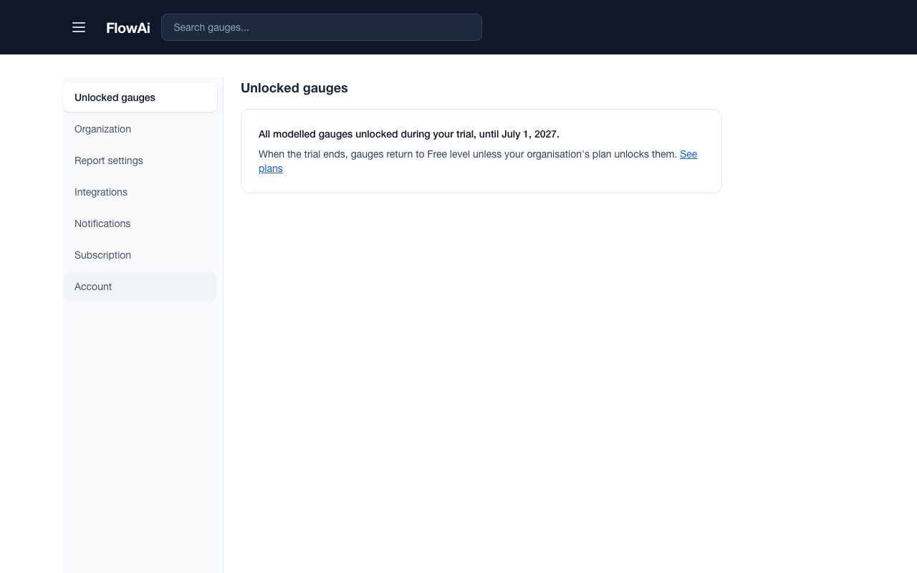Select Account in the sidebar

[x=140, y=286]
